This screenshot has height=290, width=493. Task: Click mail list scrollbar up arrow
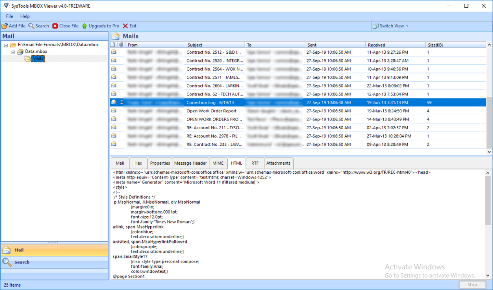point(489,45)
